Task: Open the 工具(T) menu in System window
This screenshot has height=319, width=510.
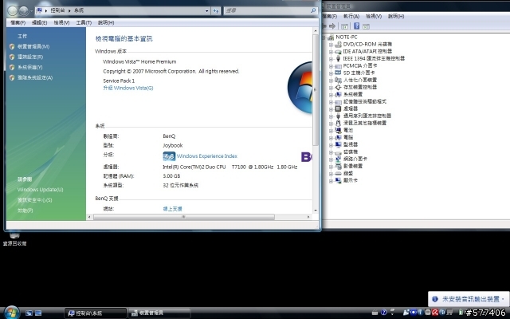Action: point(84,22)
